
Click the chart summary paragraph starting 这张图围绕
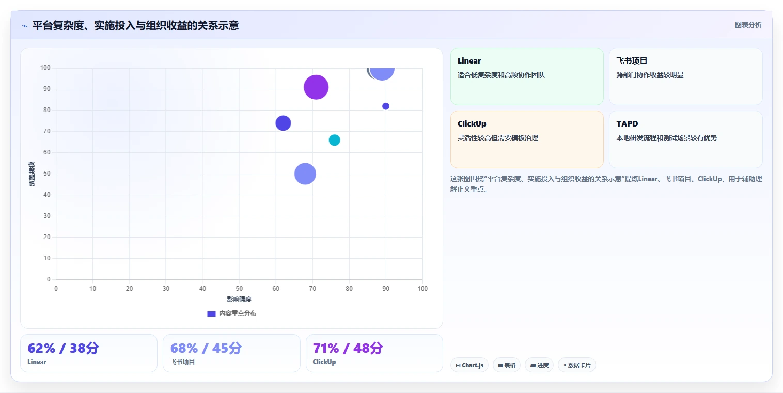[x=606, y=184]
